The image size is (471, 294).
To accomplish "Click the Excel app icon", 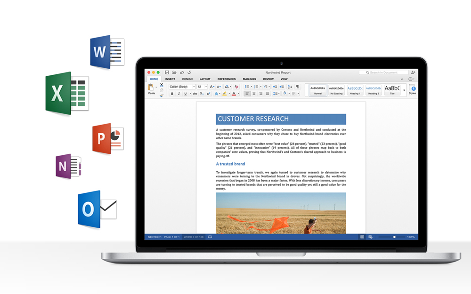I will point(67,94).
